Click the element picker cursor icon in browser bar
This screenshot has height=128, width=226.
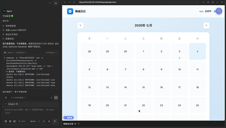click(203, 2)
